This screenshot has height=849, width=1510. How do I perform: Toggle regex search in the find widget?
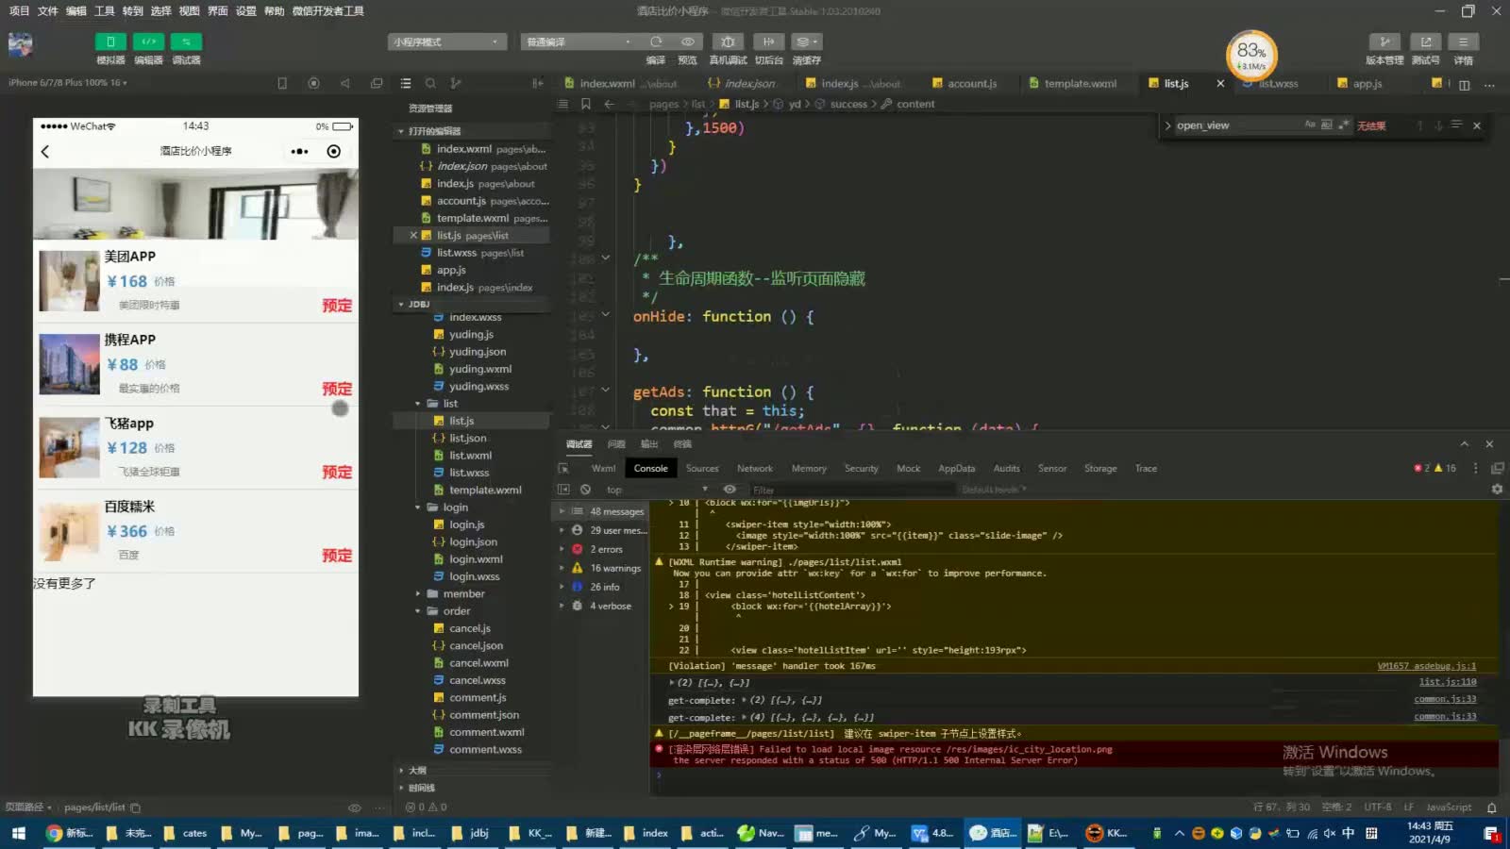(1343, 125)
